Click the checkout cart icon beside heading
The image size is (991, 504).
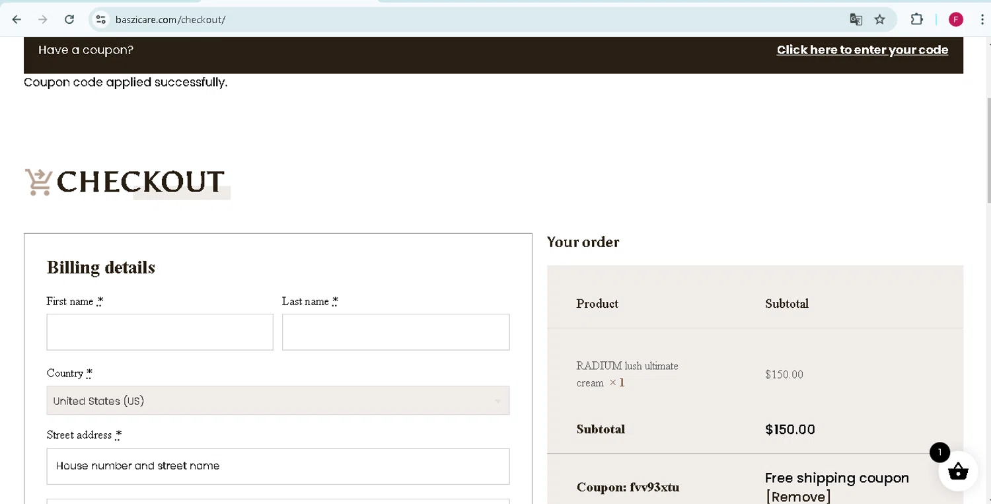coord(38,182)
